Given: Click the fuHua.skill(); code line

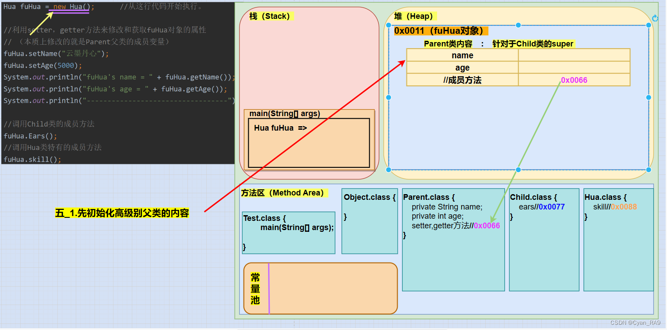Looking at the screenshot, I should click(x=32, y=160).
